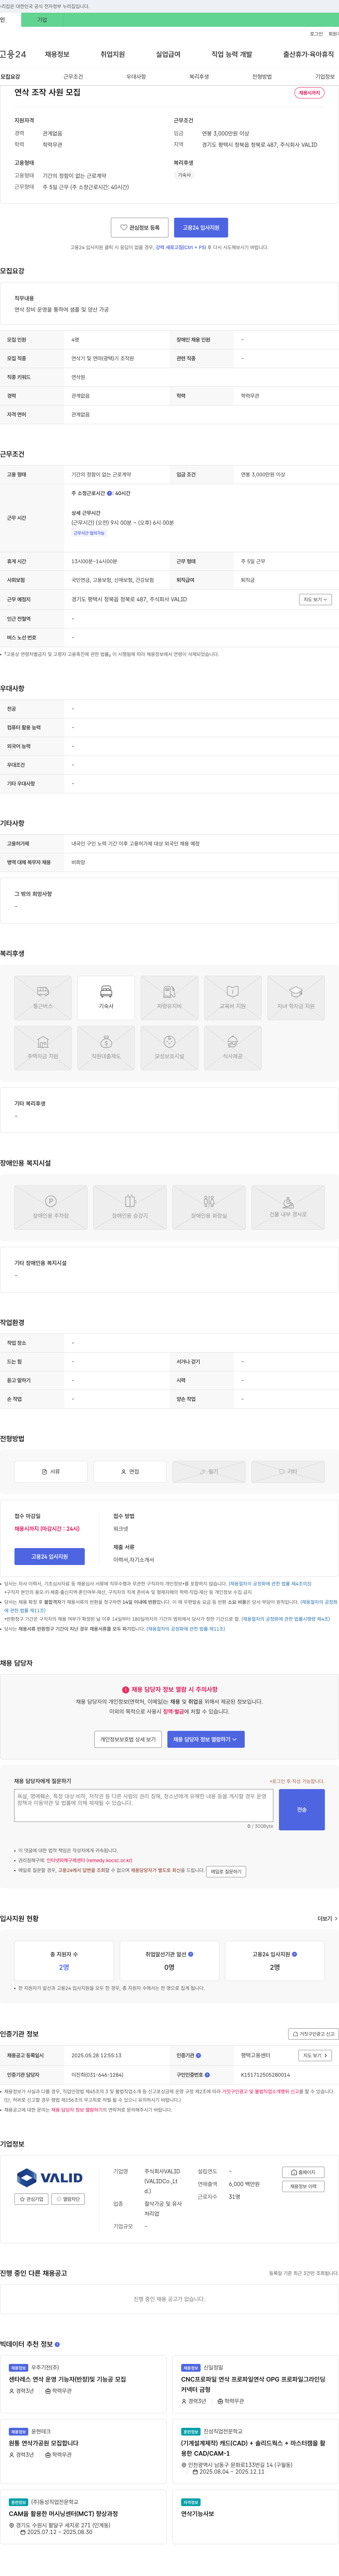Open info tooltip beside 취업알선기관 알선
Image resolution: width=339 pixels, height=2576 pixels.
click(191, 1953)
